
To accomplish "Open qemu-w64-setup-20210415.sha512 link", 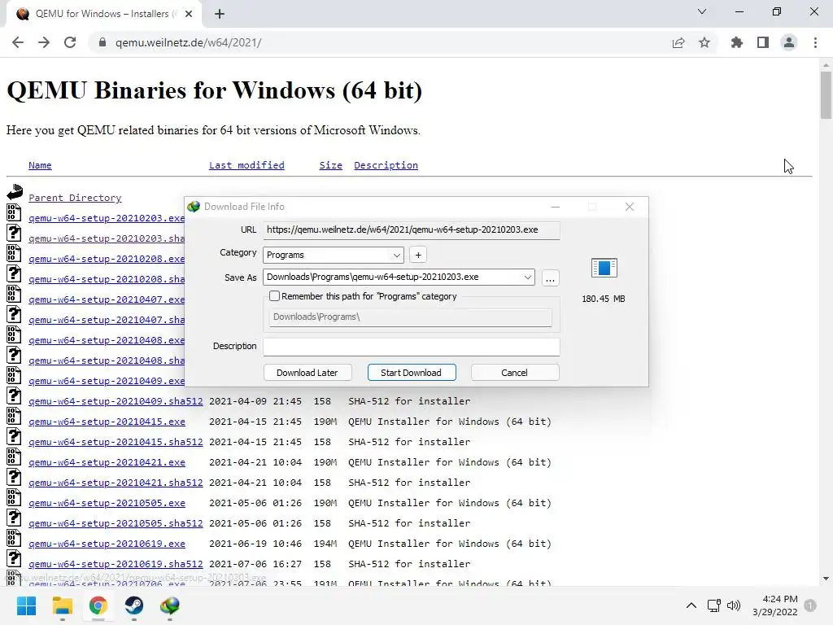I will click(116, 442).
